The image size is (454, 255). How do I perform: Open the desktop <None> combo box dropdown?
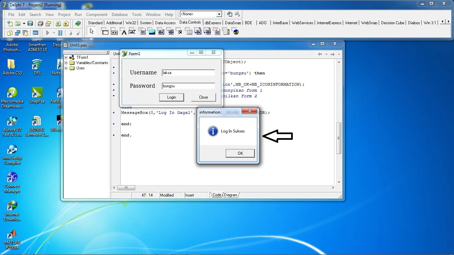pos(219,14)
